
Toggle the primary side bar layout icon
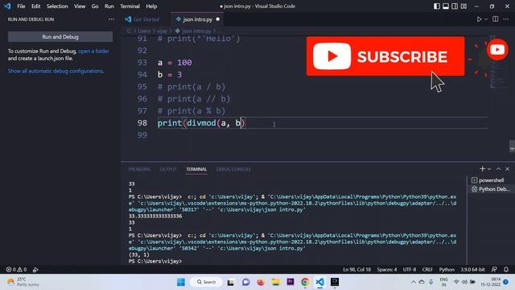coord(436,6)
